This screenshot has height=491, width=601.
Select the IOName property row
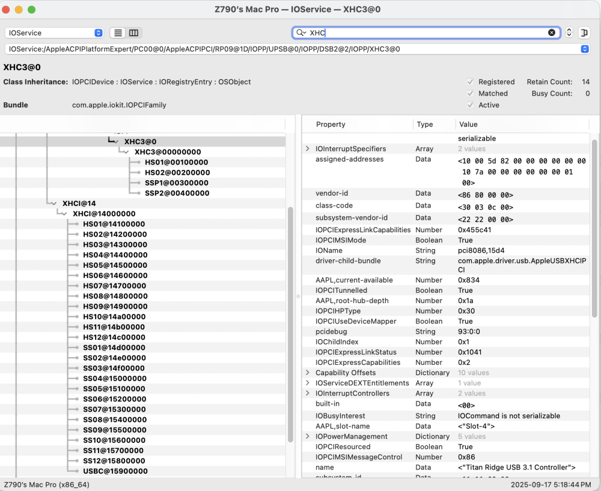click(446, 250)
